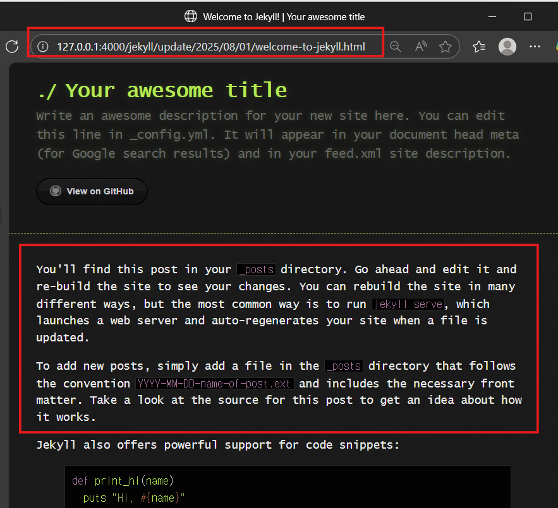558x508 pixels.
Task: Click the paragraph starting 'You'll find this post'
Action: 277,304
